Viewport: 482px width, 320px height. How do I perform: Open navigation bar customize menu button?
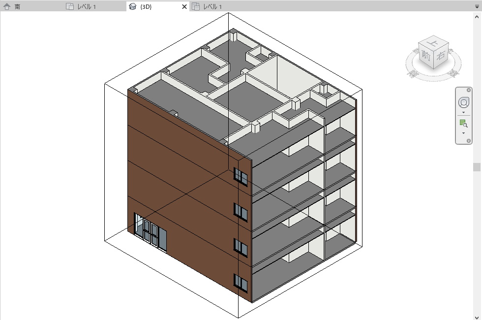point(468,141)
